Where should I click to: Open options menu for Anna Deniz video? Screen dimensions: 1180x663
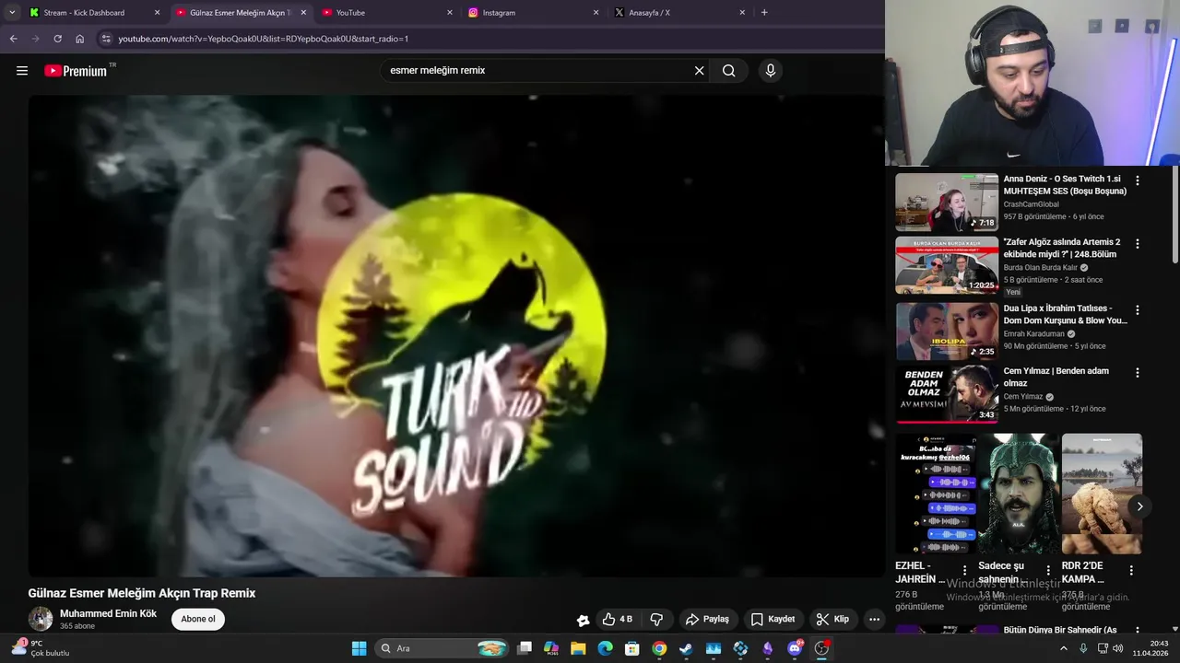pyautogui.click(x=1137, y=181)
